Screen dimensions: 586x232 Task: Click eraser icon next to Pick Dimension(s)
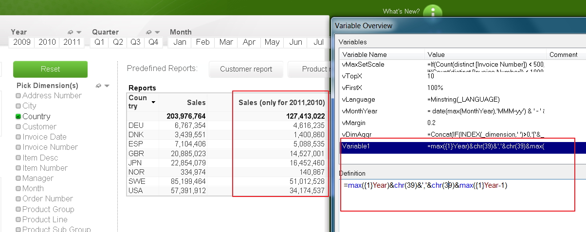coord(99,86)
